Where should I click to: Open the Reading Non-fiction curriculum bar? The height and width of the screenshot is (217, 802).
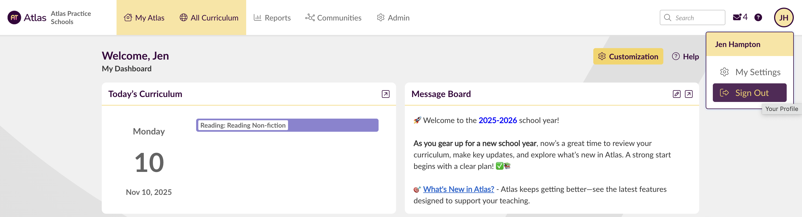(x=287, y=125)
